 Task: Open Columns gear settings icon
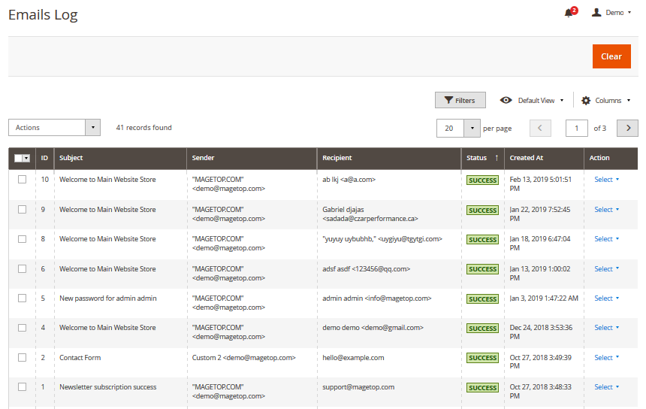586,100
